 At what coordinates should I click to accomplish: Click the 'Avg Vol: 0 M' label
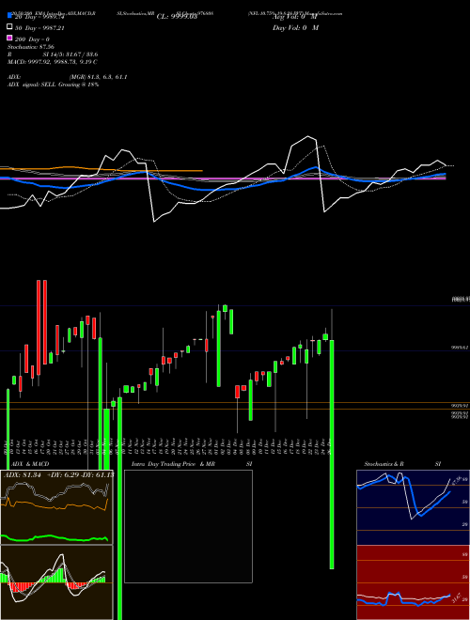point(295,17)
